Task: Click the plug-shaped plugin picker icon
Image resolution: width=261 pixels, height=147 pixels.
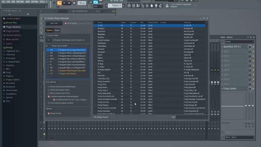Action: click(x=156, y=6)
